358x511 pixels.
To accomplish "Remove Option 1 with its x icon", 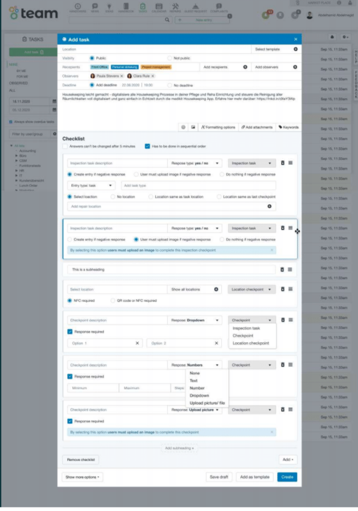I will [137, 343].
